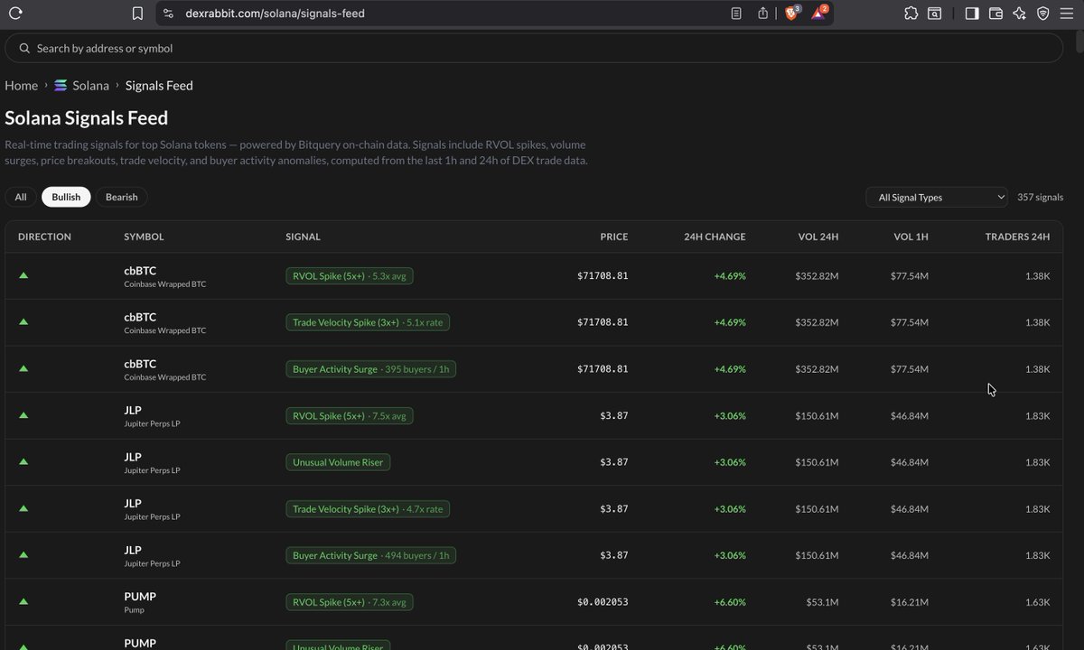Click the find-in-page toolbar icon
Screen dimensions: 1084x650
click(935, 13)
